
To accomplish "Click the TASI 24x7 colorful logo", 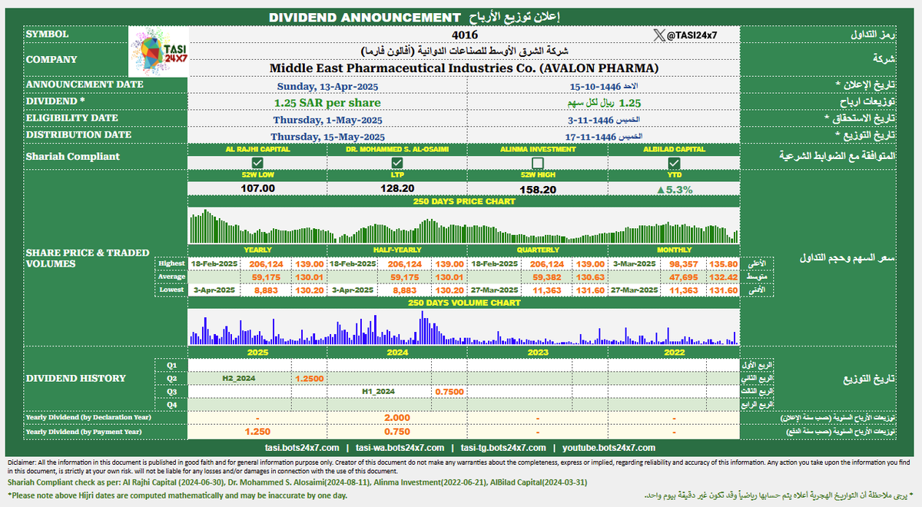I will click(x=158, y=51).
